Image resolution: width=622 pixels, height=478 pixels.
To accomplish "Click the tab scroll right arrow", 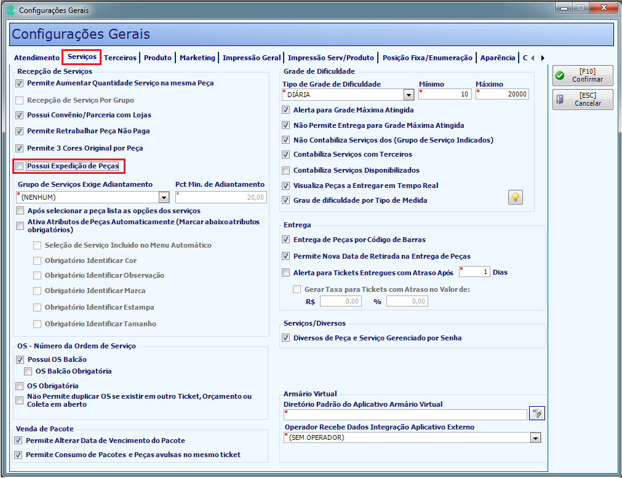I will (x=543, y=58).
